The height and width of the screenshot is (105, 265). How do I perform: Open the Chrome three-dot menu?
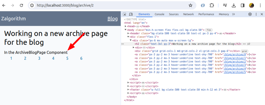pyautogui.click(x=260, y=5)
